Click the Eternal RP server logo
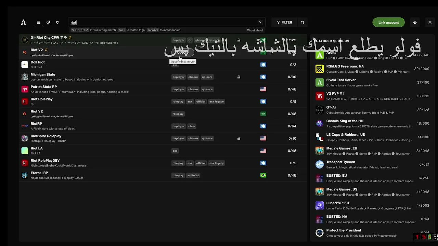This screenshot has width=438, height=246. [x=25, y=175]
